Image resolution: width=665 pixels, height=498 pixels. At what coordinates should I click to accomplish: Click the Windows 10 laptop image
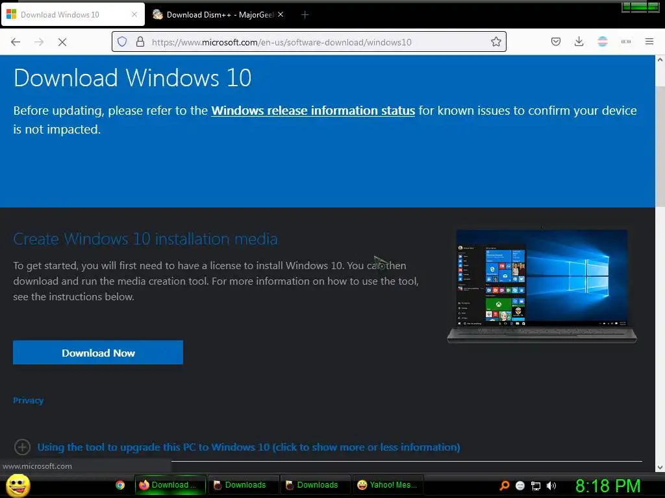542,286
